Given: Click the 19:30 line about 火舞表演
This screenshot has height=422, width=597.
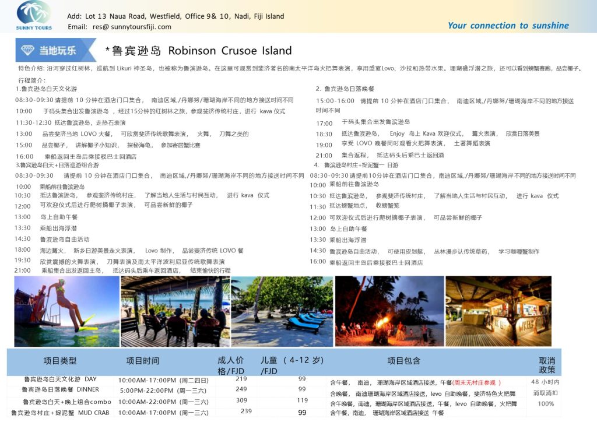Looking at the screenshot, I should [120, 261].
